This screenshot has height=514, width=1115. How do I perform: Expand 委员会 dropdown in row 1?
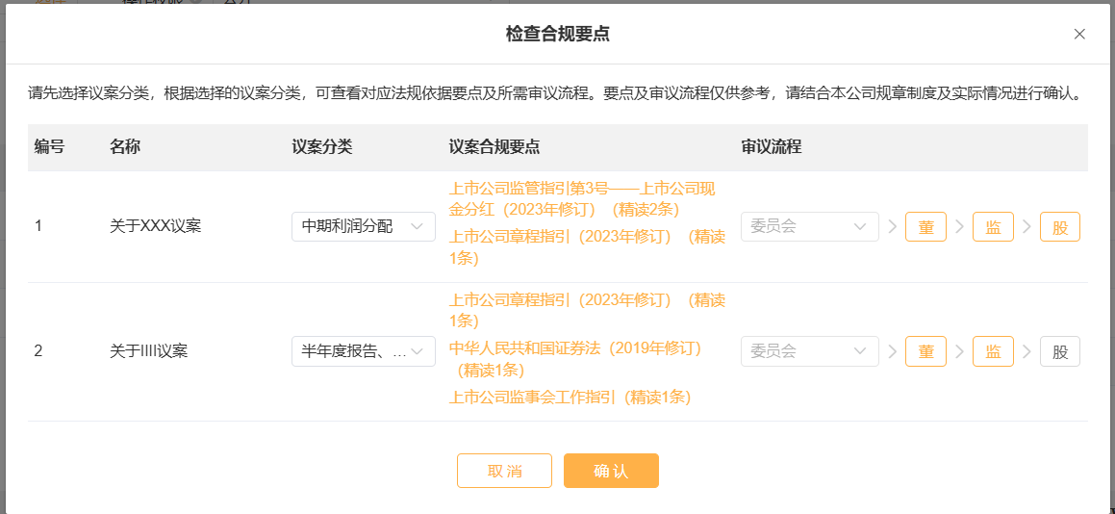tap(810, 227)
